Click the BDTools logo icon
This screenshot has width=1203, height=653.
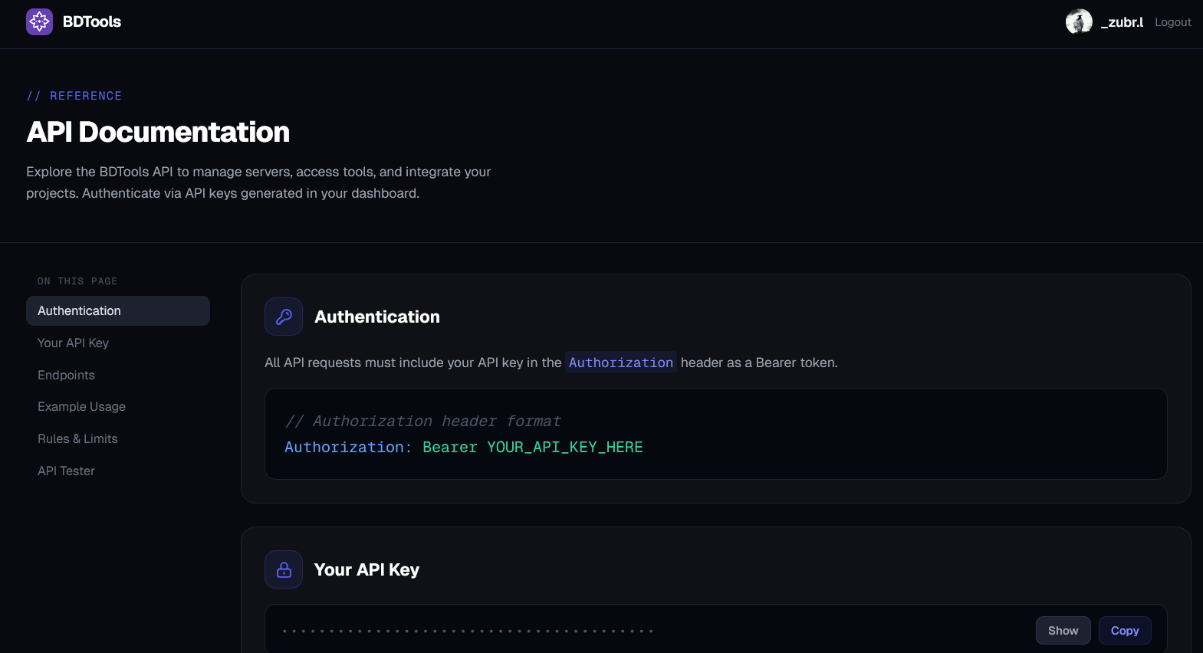coord(39,21)
